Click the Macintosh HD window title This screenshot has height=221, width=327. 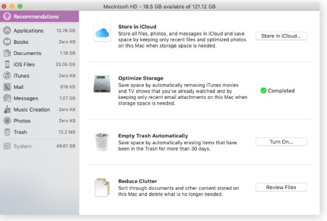click(x=159, y=6)
